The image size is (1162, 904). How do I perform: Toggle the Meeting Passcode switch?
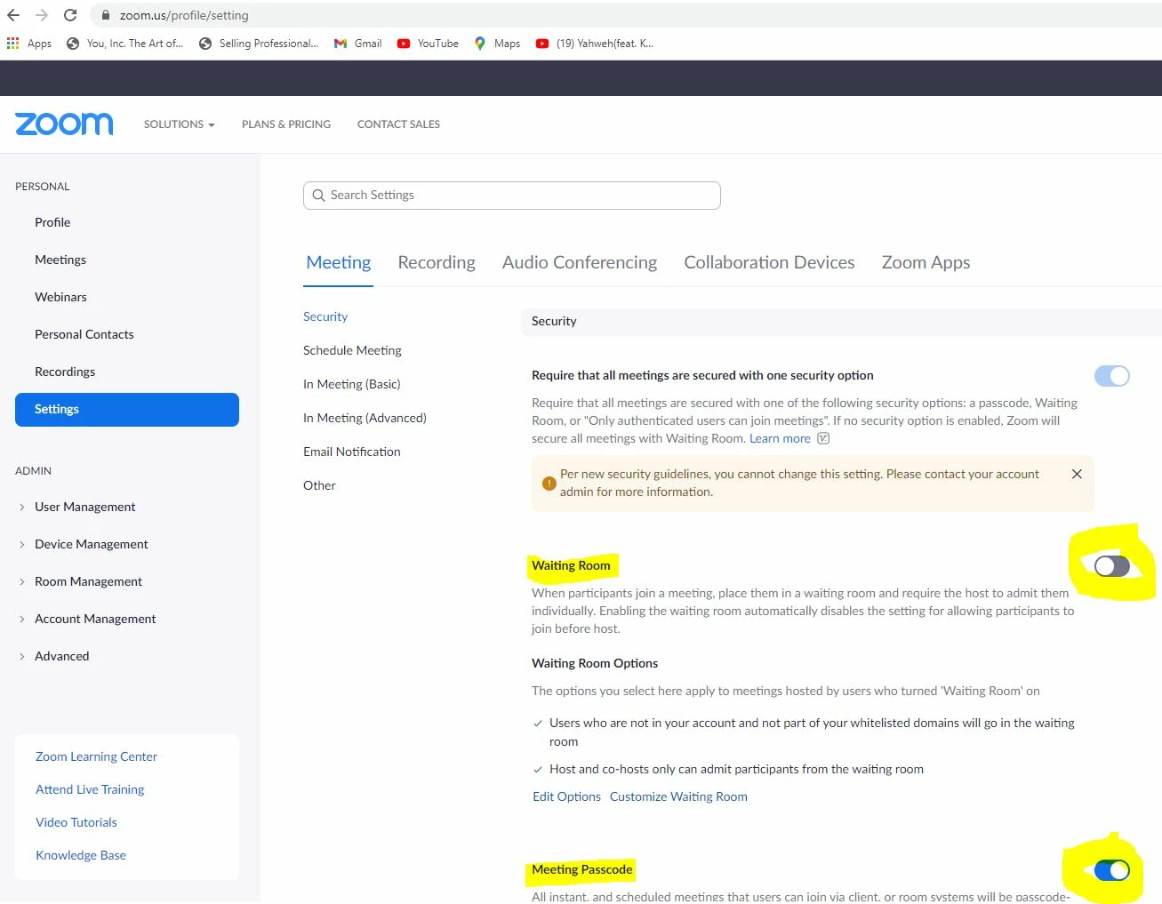point(1112,870)
